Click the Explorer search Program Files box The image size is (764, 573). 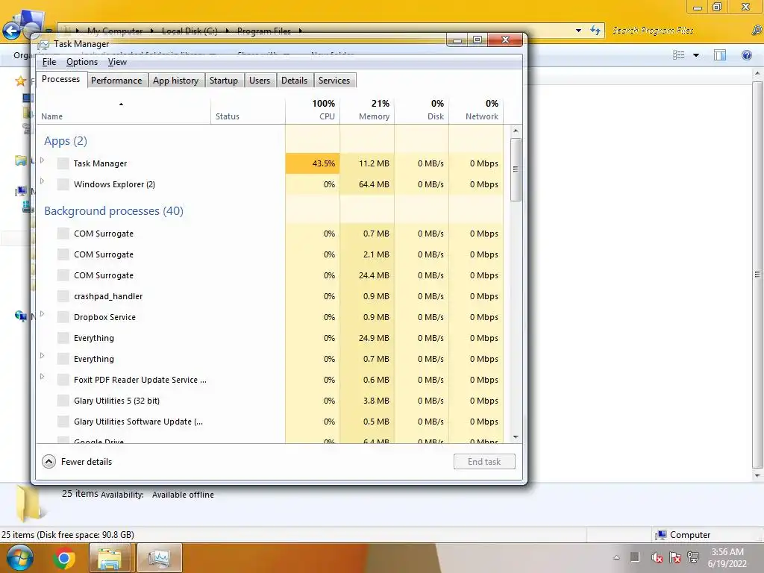coord(680,31)
